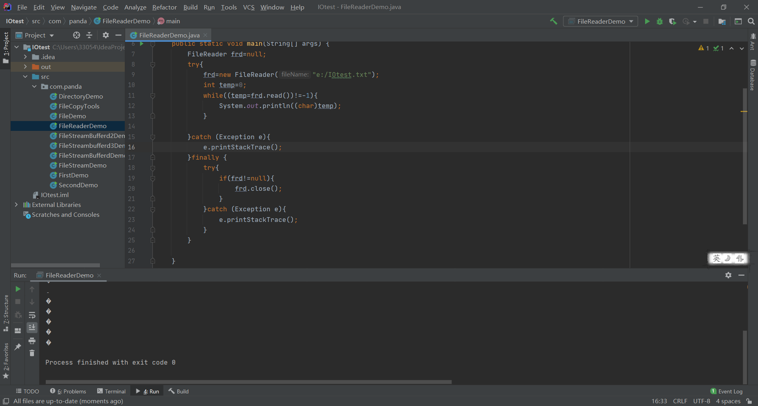Open the Problems tool window
The height and width of the screenshot is (406, 758).
click(68, 391)
